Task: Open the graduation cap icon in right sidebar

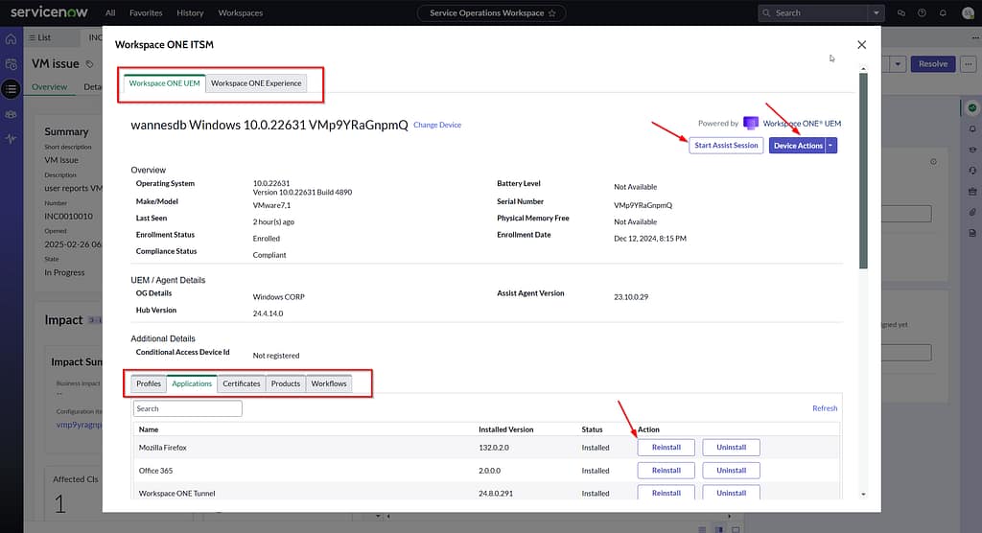Action: pos(972,150)
